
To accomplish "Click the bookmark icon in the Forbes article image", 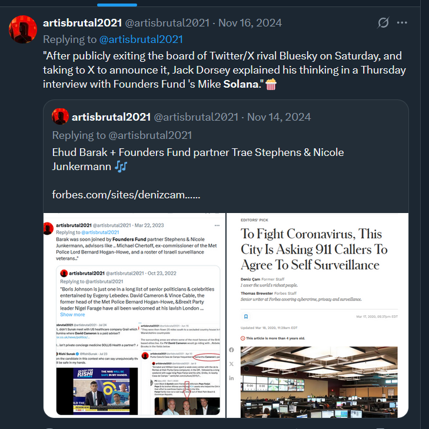I will click(246, 317).
